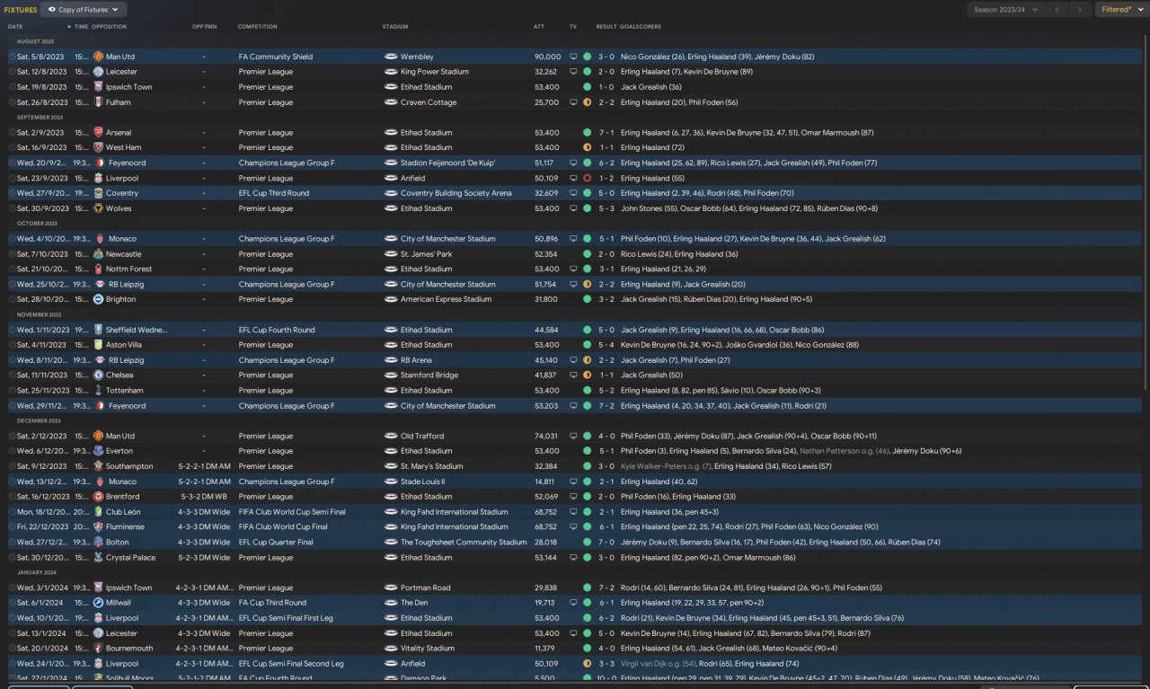
Task: Click the EFL Cup Quarter Final text
Action: coord(276,543)
